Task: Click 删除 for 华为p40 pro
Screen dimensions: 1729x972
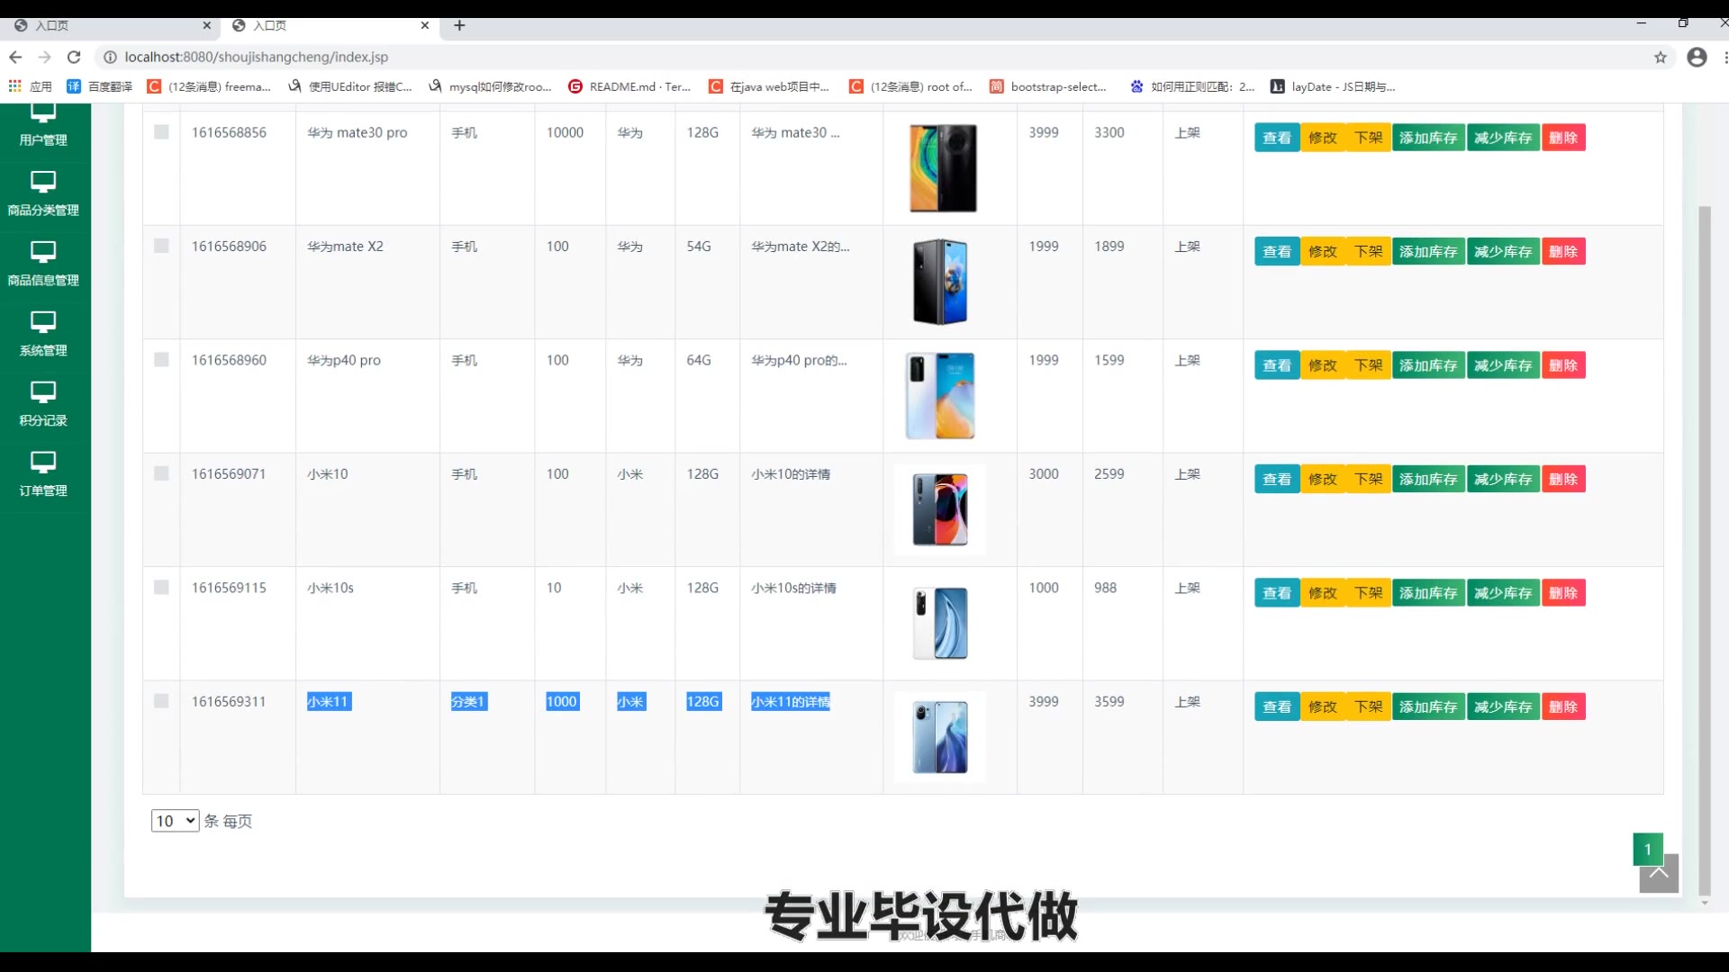Action: [1564, 365]
